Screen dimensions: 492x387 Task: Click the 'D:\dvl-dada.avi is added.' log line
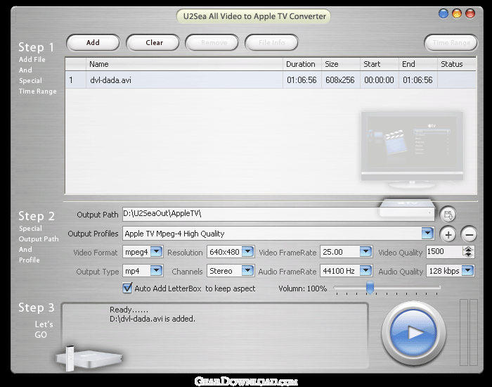(x=153, y=319)
